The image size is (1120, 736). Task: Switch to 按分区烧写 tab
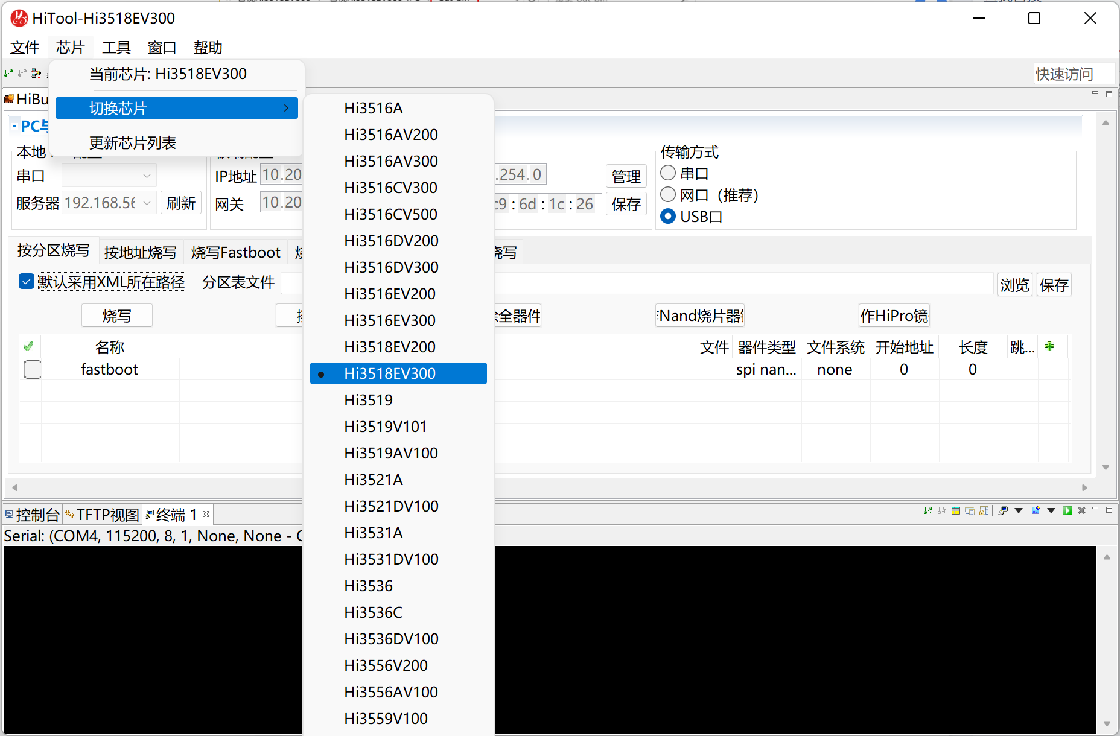click(x=54, y=250)
